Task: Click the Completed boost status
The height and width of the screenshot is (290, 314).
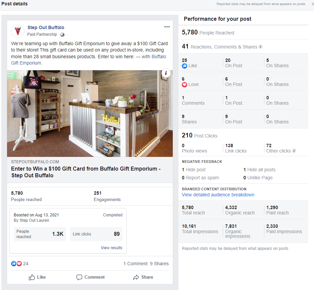Action: 112,215
